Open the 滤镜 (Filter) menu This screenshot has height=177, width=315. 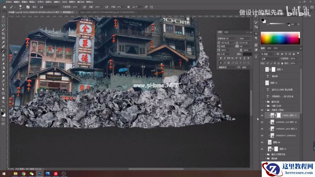tap(57, 2)
